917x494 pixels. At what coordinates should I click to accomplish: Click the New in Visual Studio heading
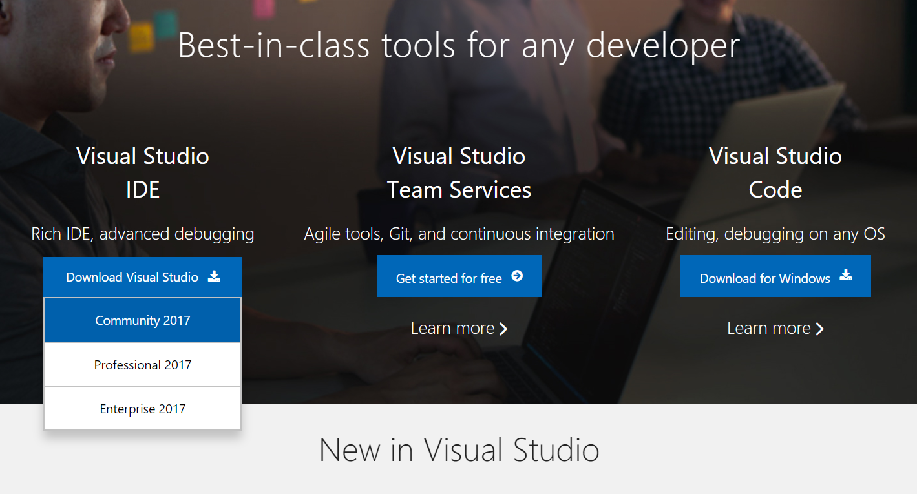459,449
